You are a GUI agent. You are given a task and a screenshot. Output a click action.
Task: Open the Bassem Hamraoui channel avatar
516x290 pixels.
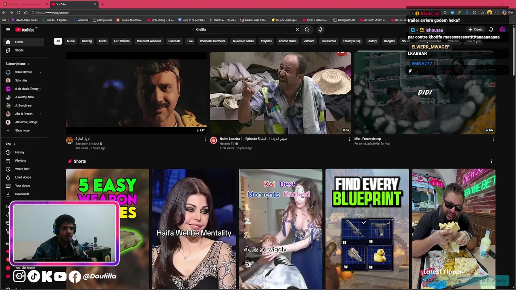(x=69, y=140)
